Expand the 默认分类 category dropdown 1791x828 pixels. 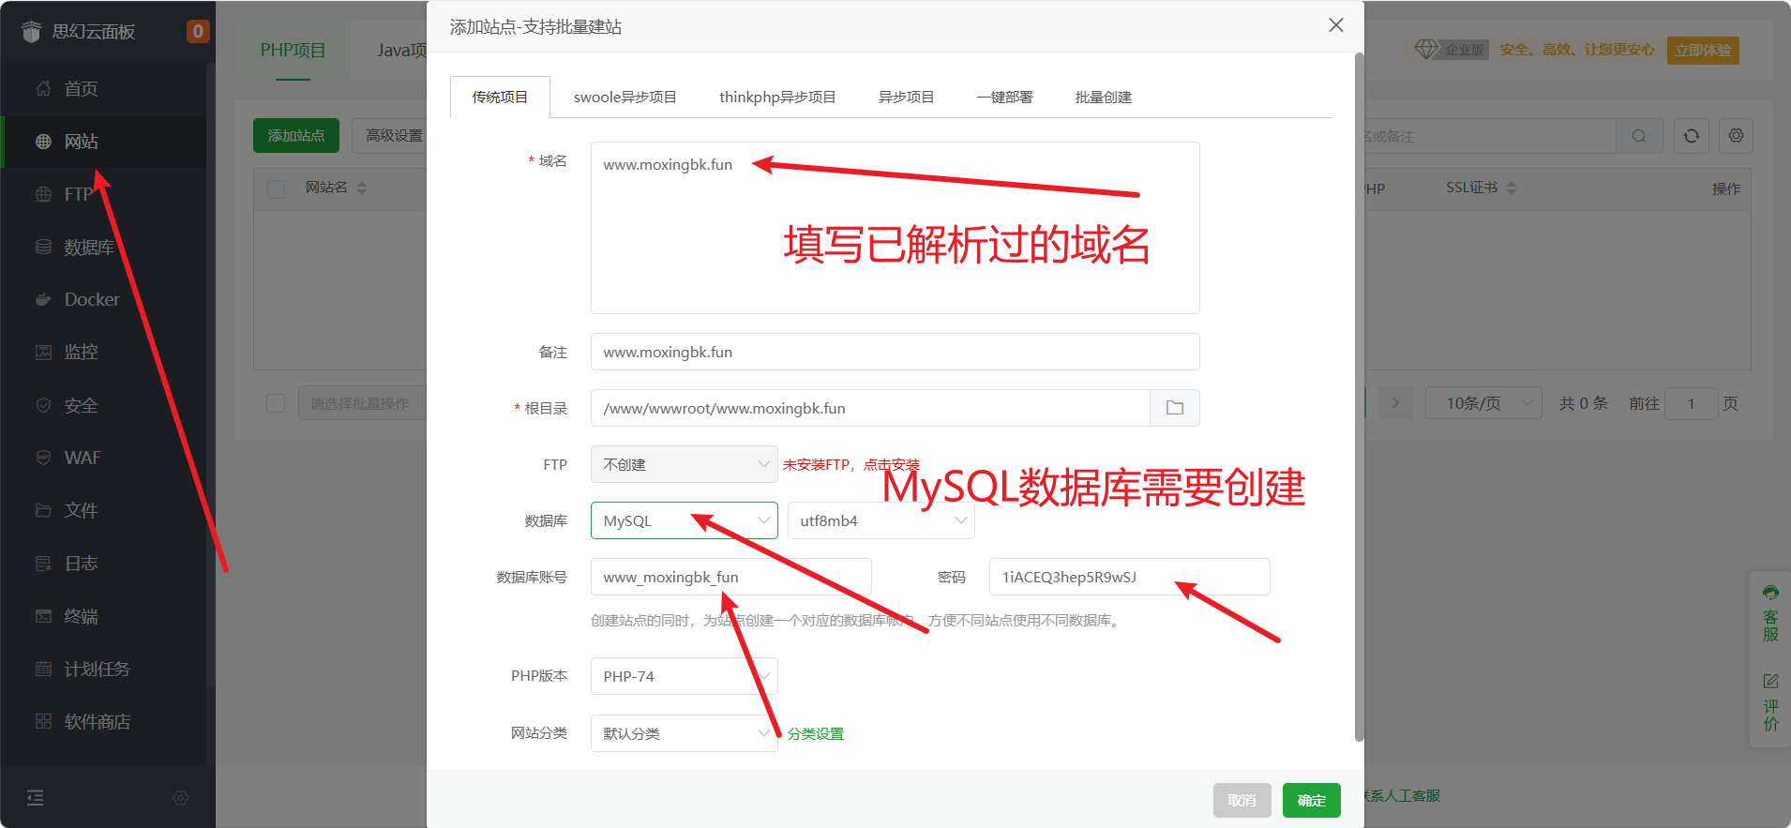tap(685, 733)
